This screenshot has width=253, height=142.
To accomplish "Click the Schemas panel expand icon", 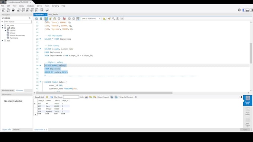I will click(x=29, y=18).
